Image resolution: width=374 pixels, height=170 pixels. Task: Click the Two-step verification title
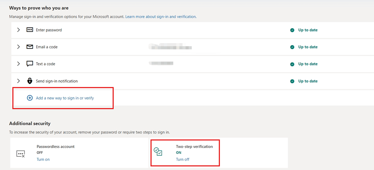pyautogui.click(x=195, y=147)
